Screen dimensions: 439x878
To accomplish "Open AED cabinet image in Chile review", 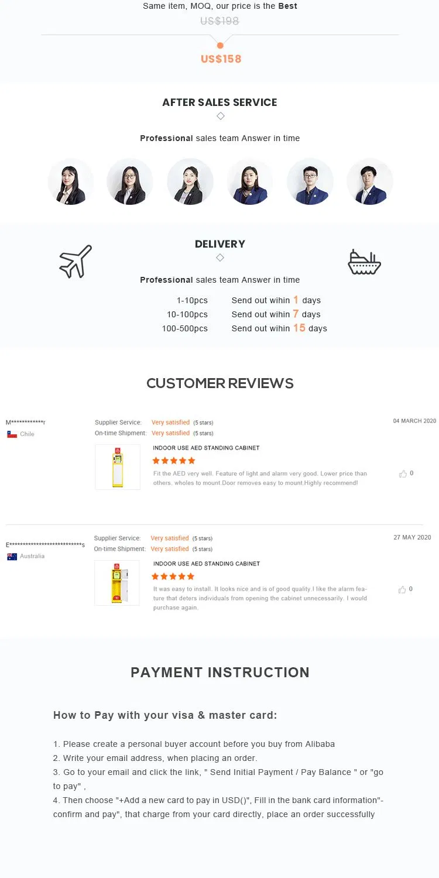I will pyautogui.click(x=118, y=467).
